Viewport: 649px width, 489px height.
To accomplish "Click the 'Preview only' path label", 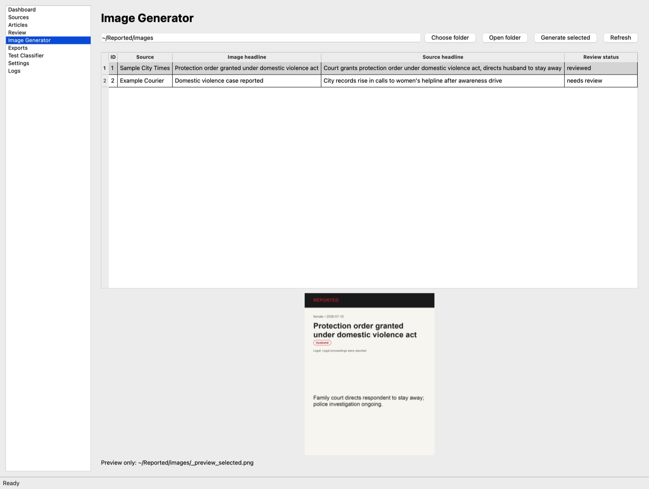I will [x=177, y=463].
